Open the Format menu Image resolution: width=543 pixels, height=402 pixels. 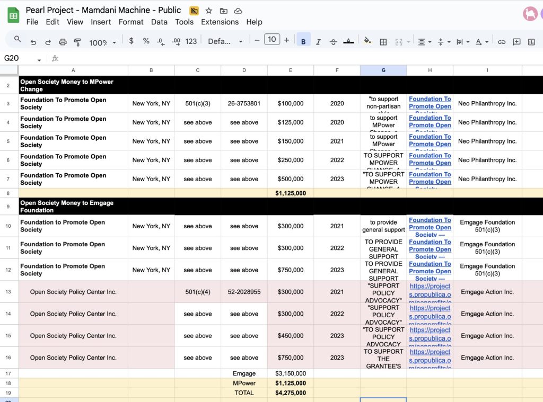pos(131,22)
